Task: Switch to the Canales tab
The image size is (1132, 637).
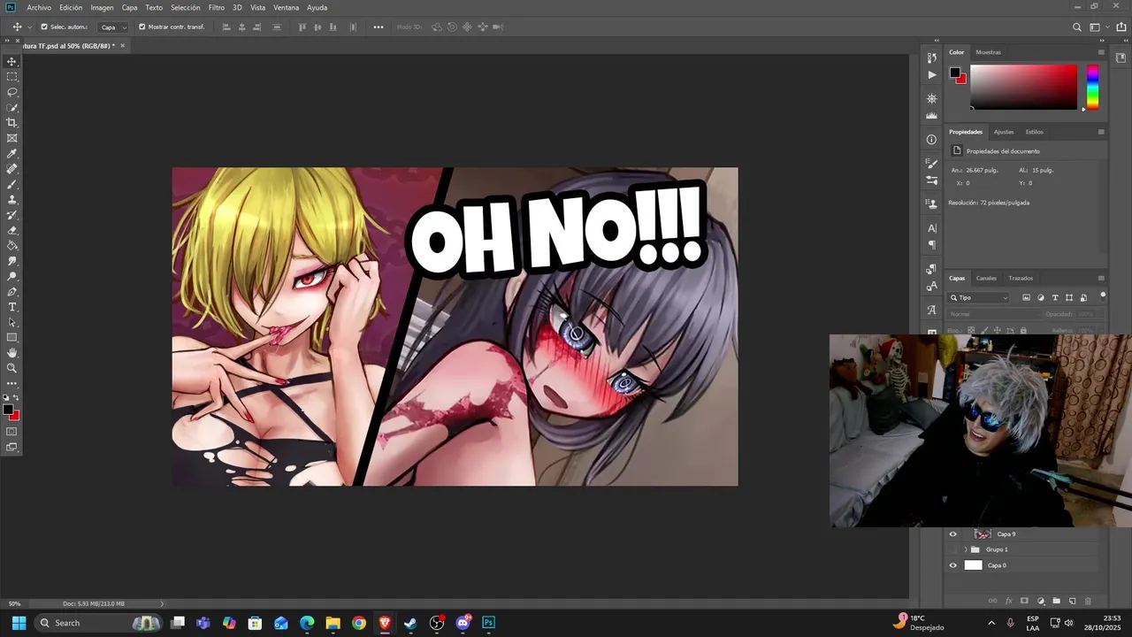Action: (x=986, y=278)
